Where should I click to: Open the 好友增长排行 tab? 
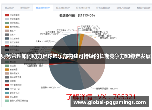[83, 8]
